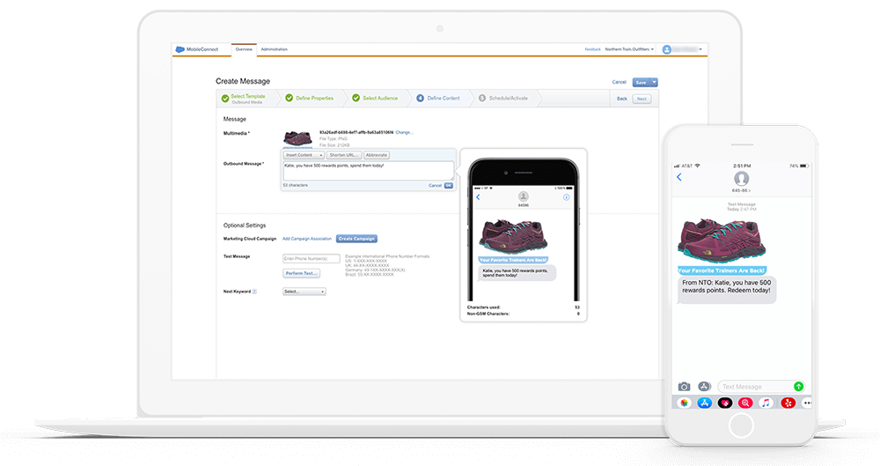Screen dimensions: 880x466
Task: Click the Select Template green checkmark icon
Action: pyautogui.click(x=225, y=99)
